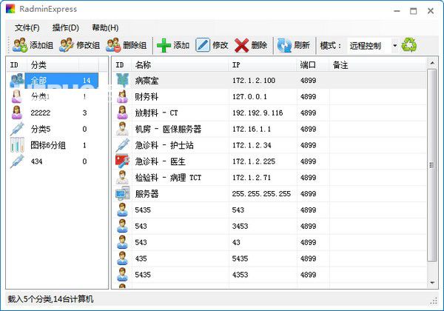This screenshot has width=444, height=311.
Task: Click the red toolbox icon of 急诊科 - 医生 row
Action: coord(122,161)
